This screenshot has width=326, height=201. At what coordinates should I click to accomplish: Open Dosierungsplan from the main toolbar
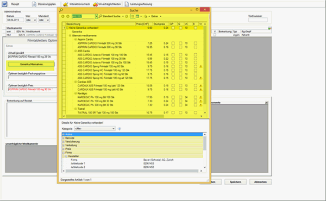44,4
